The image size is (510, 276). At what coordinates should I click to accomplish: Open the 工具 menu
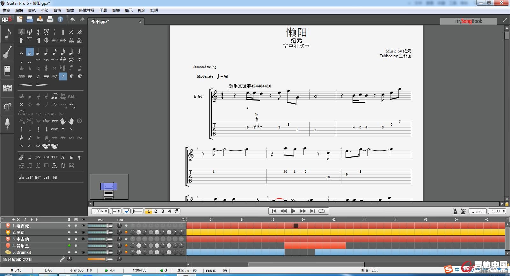point(103,10)
